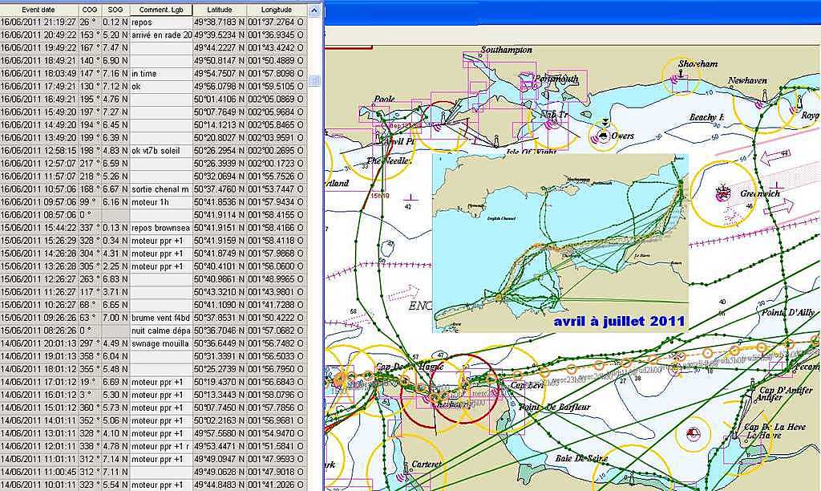
Task: Sort the log by Event date column
Action: 39,10
